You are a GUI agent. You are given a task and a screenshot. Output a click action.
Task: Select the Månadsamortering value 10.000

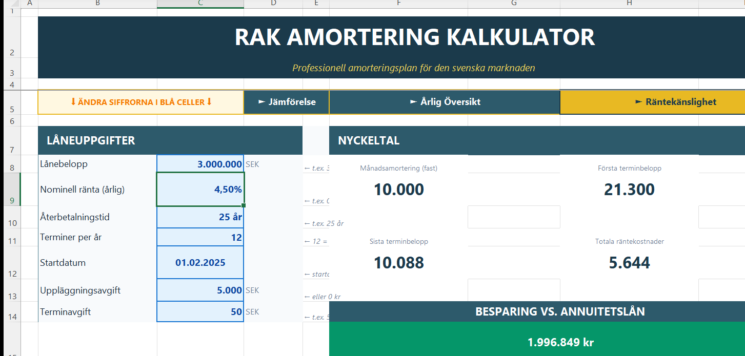point(398,190)
